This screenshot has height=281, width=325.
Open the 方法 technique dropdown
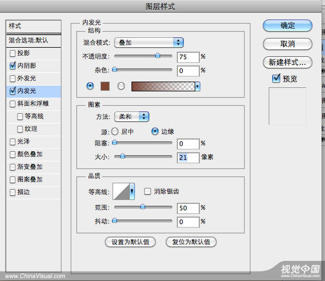[x=131, y=117]
